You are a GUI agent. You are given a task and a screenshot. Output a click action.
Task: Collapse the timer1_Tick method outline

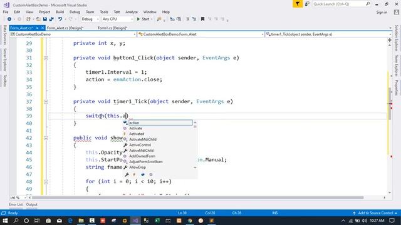coord(46,102)
